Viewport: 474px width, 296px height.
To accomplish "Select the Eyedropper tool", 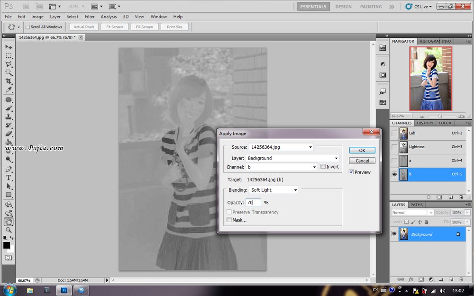I will [x=9, y=90].
